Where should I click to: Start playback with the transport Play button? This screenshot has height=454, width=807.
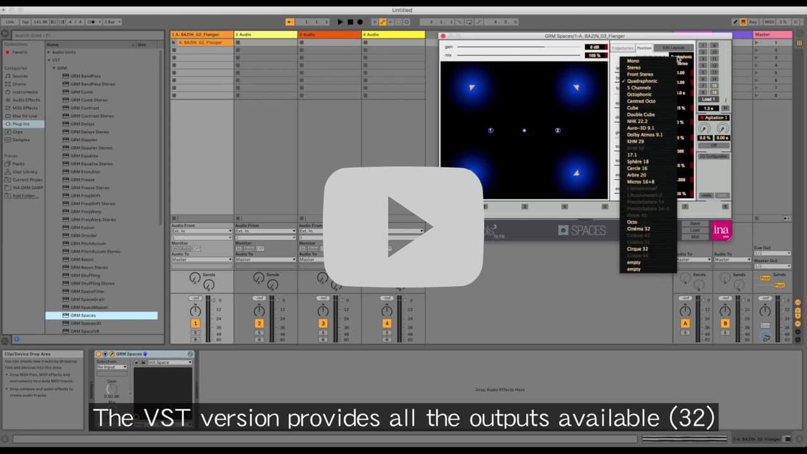(340, 22)
